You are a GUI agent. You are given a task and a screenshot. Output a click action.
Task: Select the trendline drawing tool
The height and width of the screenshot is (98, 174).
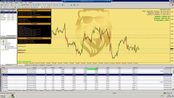coord(13,7)
